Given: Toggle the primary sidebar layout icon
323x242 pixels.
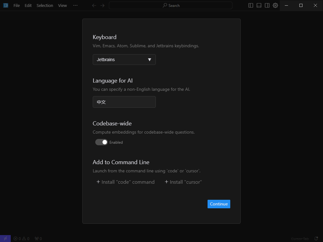Looking at the screenshot, I should (251, 5).
